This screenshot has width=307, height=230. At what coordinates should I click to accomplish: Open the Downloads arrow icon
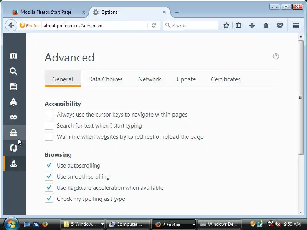coord(252,25)
